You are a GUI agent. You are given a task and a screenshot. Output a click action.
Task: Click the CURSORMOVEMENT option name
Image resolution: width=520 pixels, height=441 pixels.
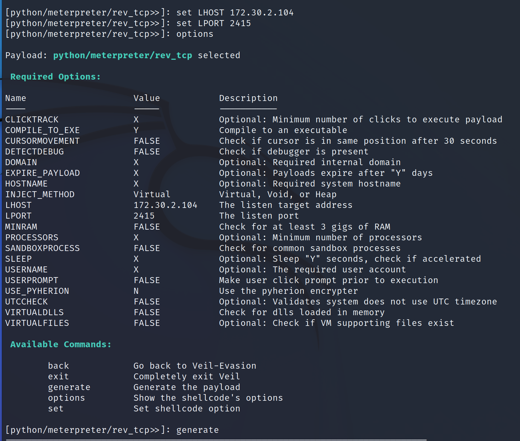42,141
